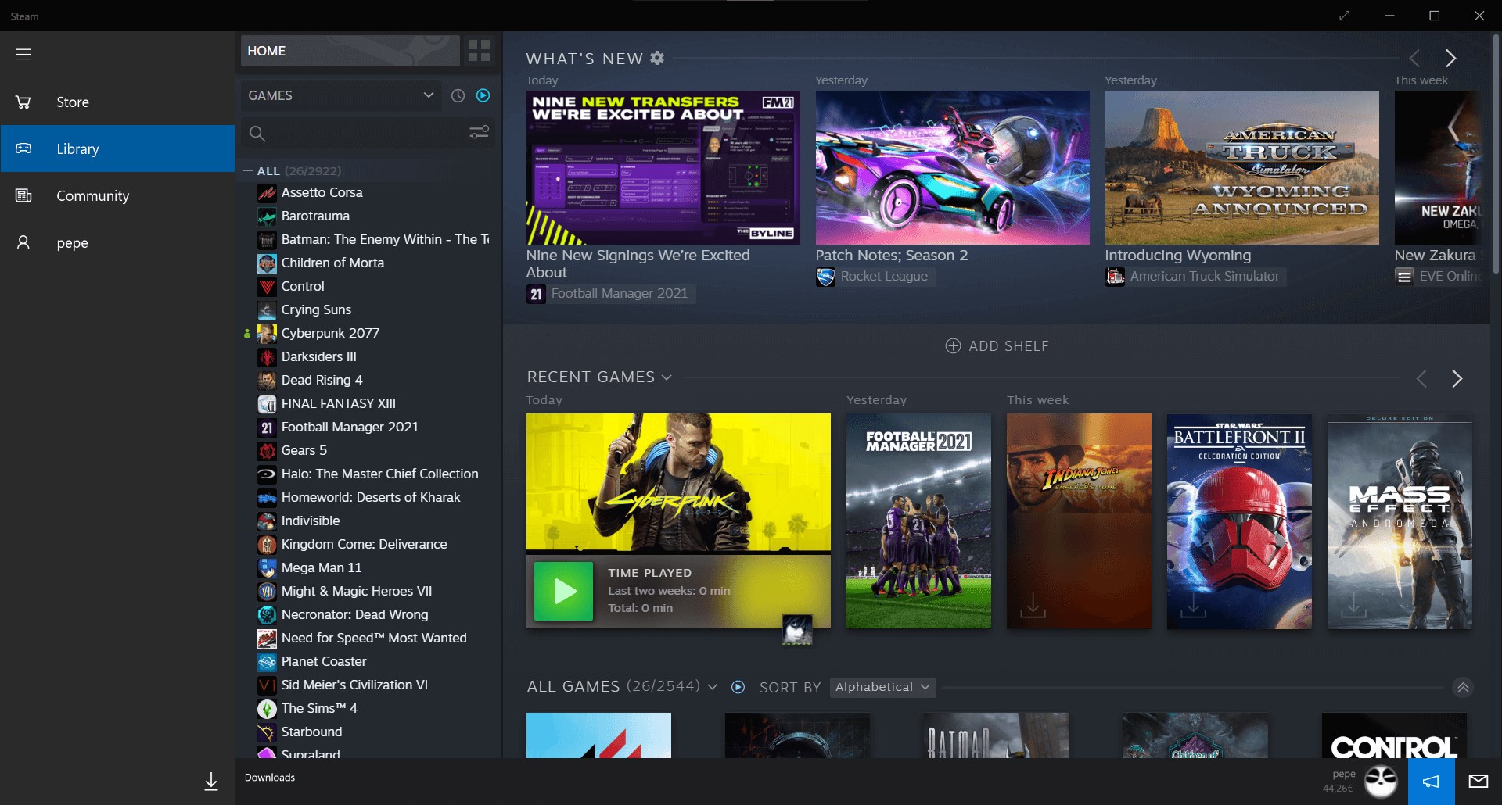This screenshot has height=805, width=1502.
Task: Click ADD SHELF
Action: pos(997,345)
